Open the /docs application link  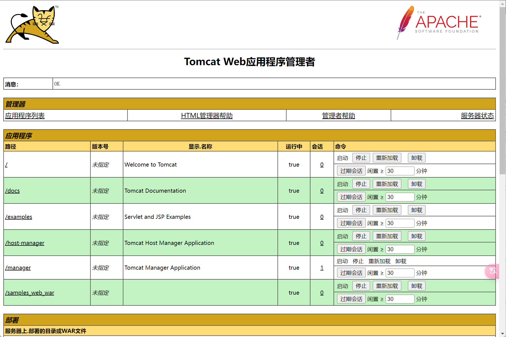(12, 191)
